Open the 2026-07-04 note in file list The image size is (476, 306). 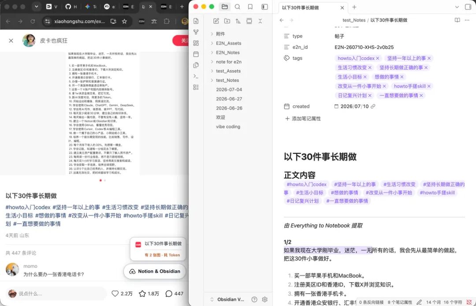pyautogui.click(x=229, y=90)
